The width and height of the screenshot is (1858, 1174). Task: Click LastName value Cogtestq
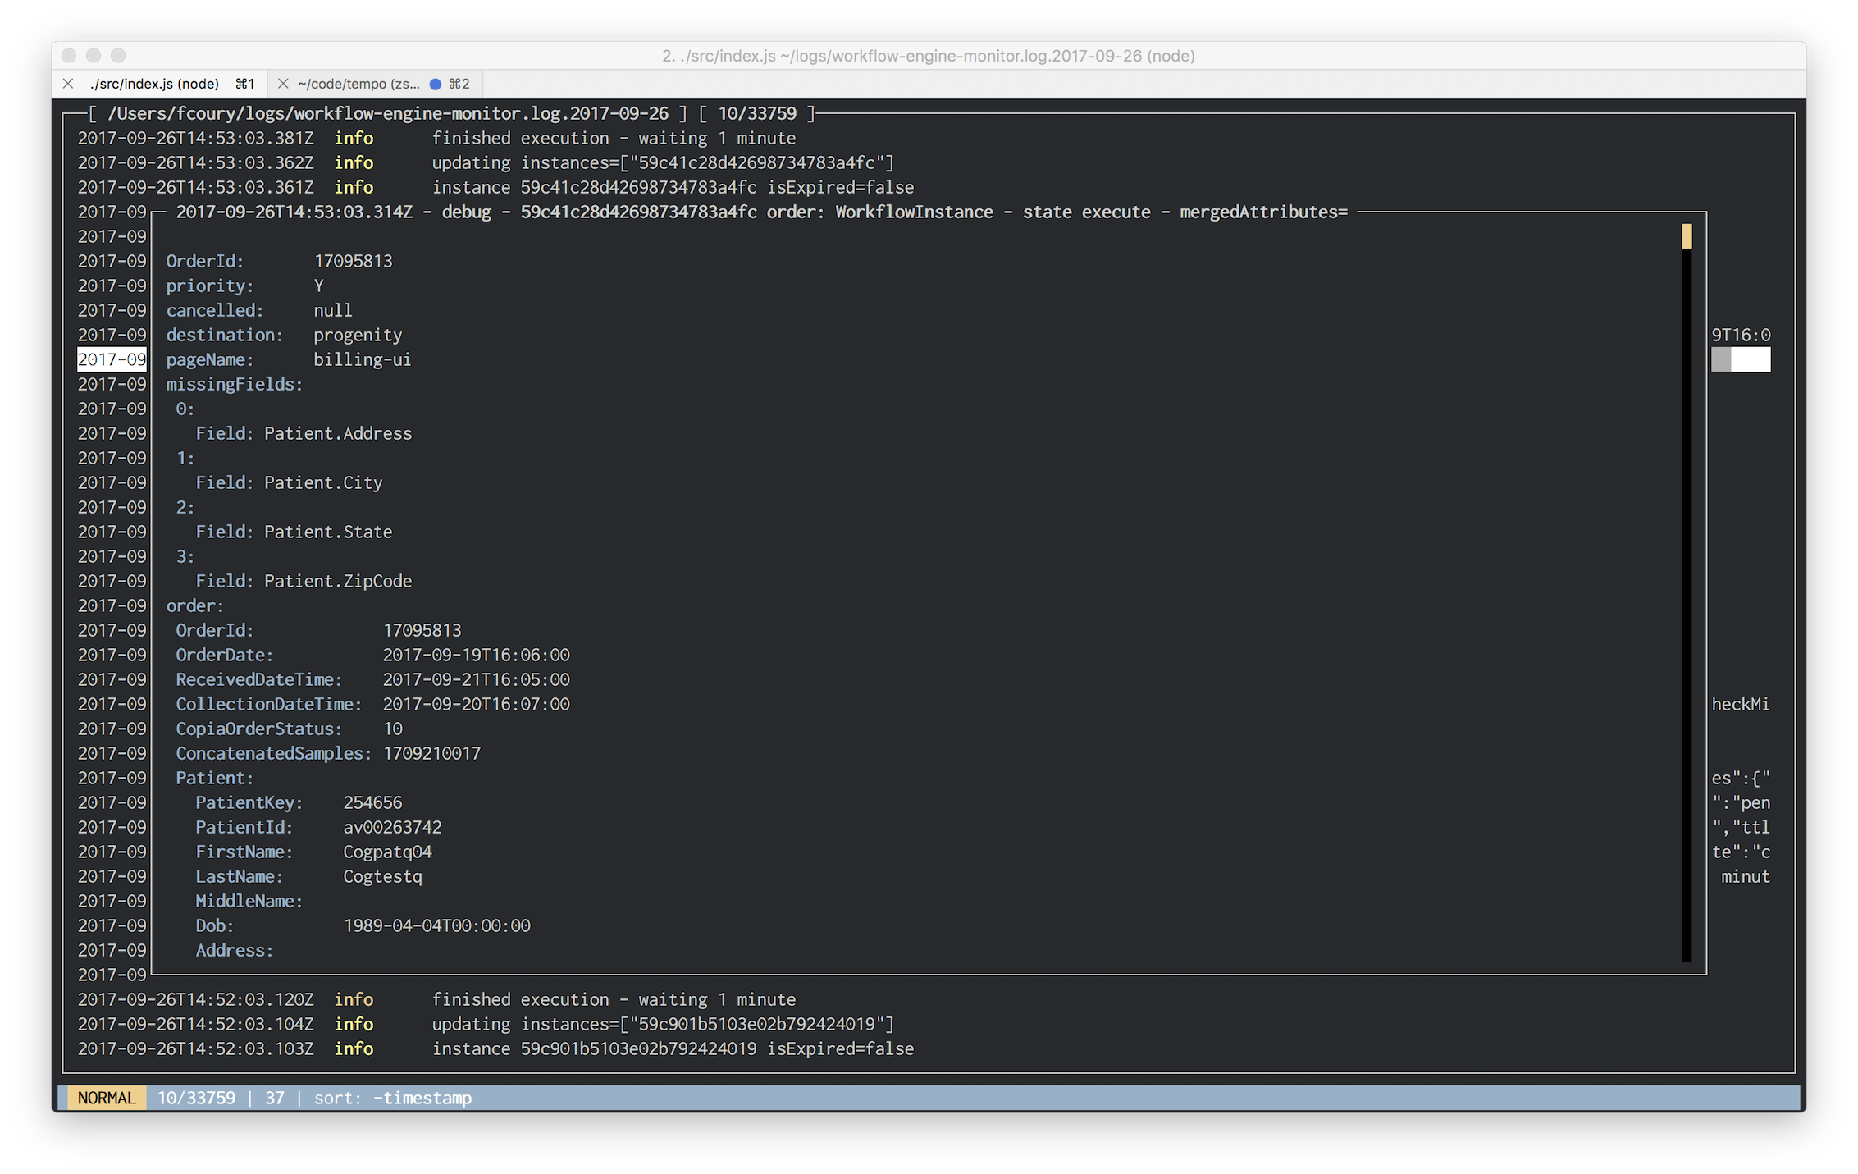point(383,876)
